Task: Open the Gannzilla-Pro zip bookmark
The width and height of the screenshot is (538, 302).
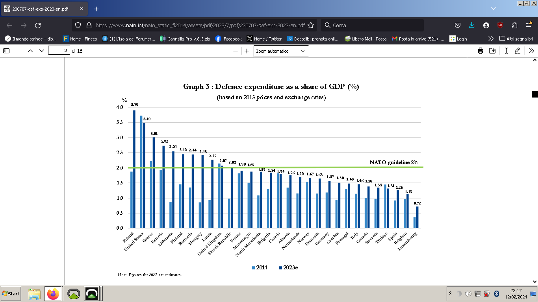Action: [x=185, y=39]
